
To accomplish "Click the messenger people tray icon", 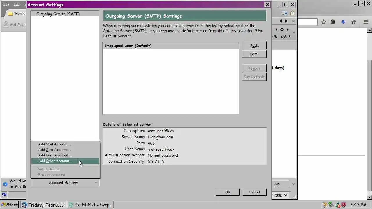I will point(337,205).
